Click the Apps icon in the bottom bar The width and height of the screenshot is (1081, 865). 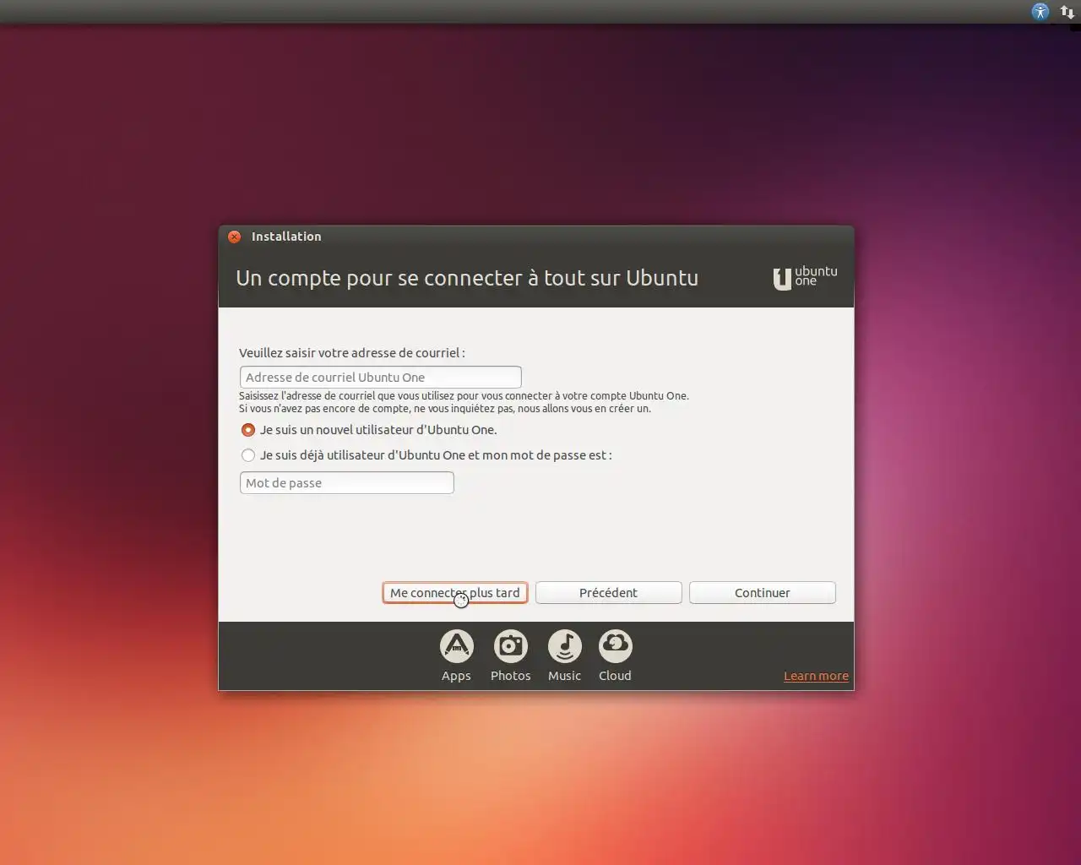(456, 647)
